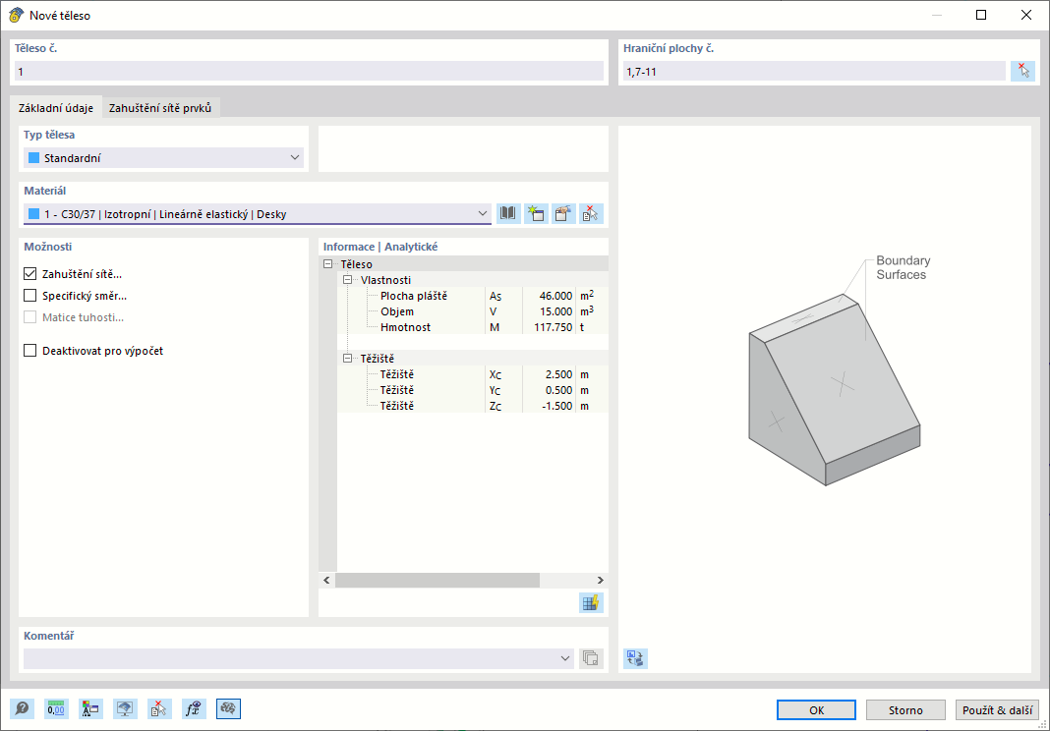Viewport: 1050px width, 731px height.
Task: Confirm with the OK button
Action: 816,710
